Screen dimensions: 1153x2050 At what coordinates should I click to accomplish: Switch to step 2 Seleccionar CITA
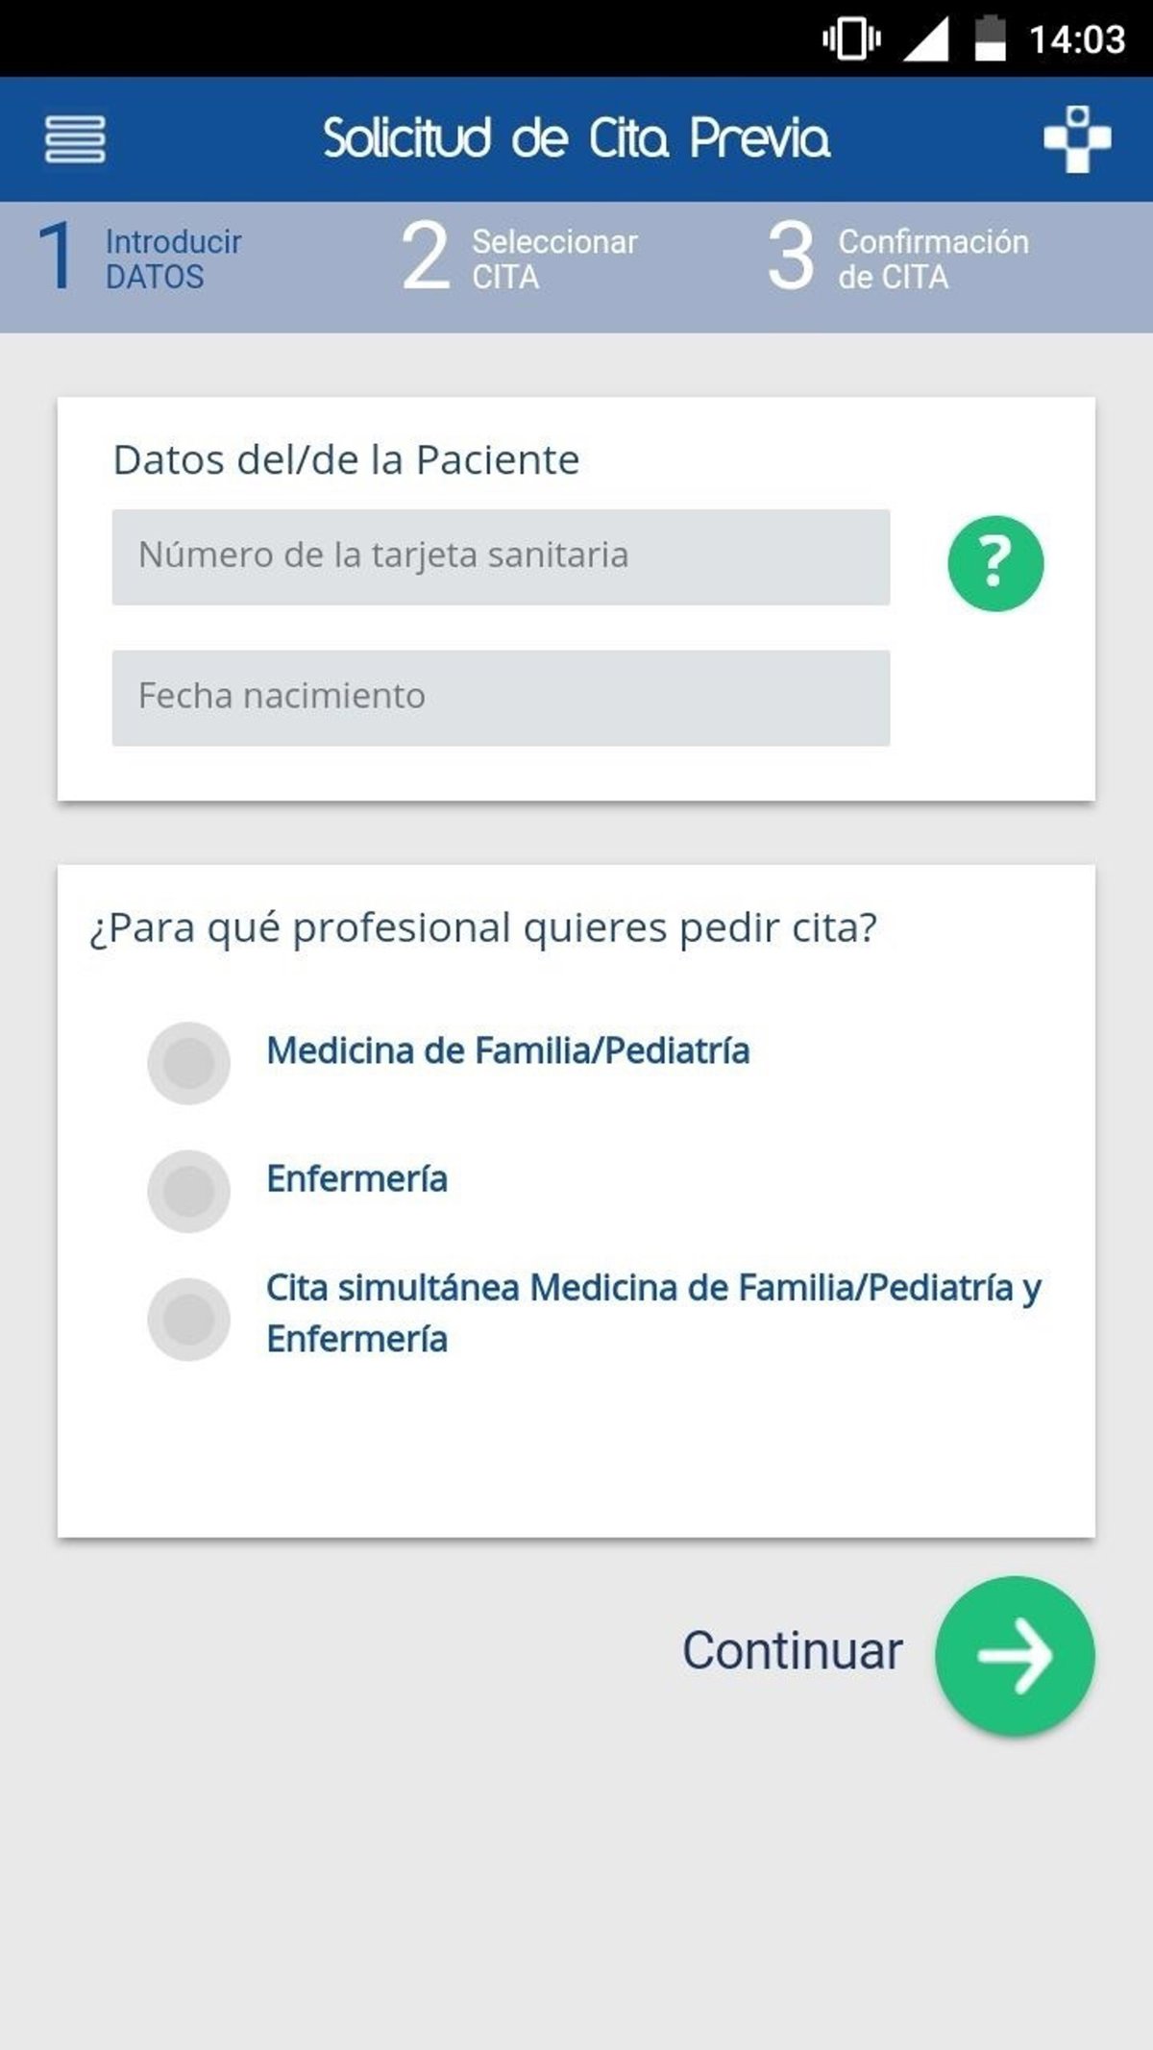[x=520, y=258]
